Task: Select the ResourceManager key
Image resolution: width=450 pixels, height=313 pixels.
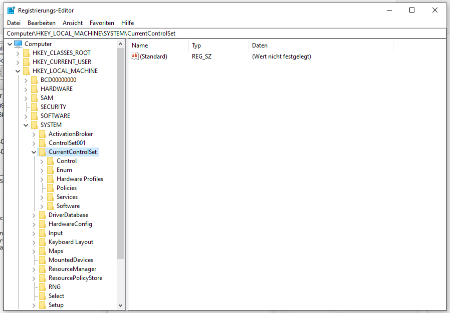Action: click(72, 269)
